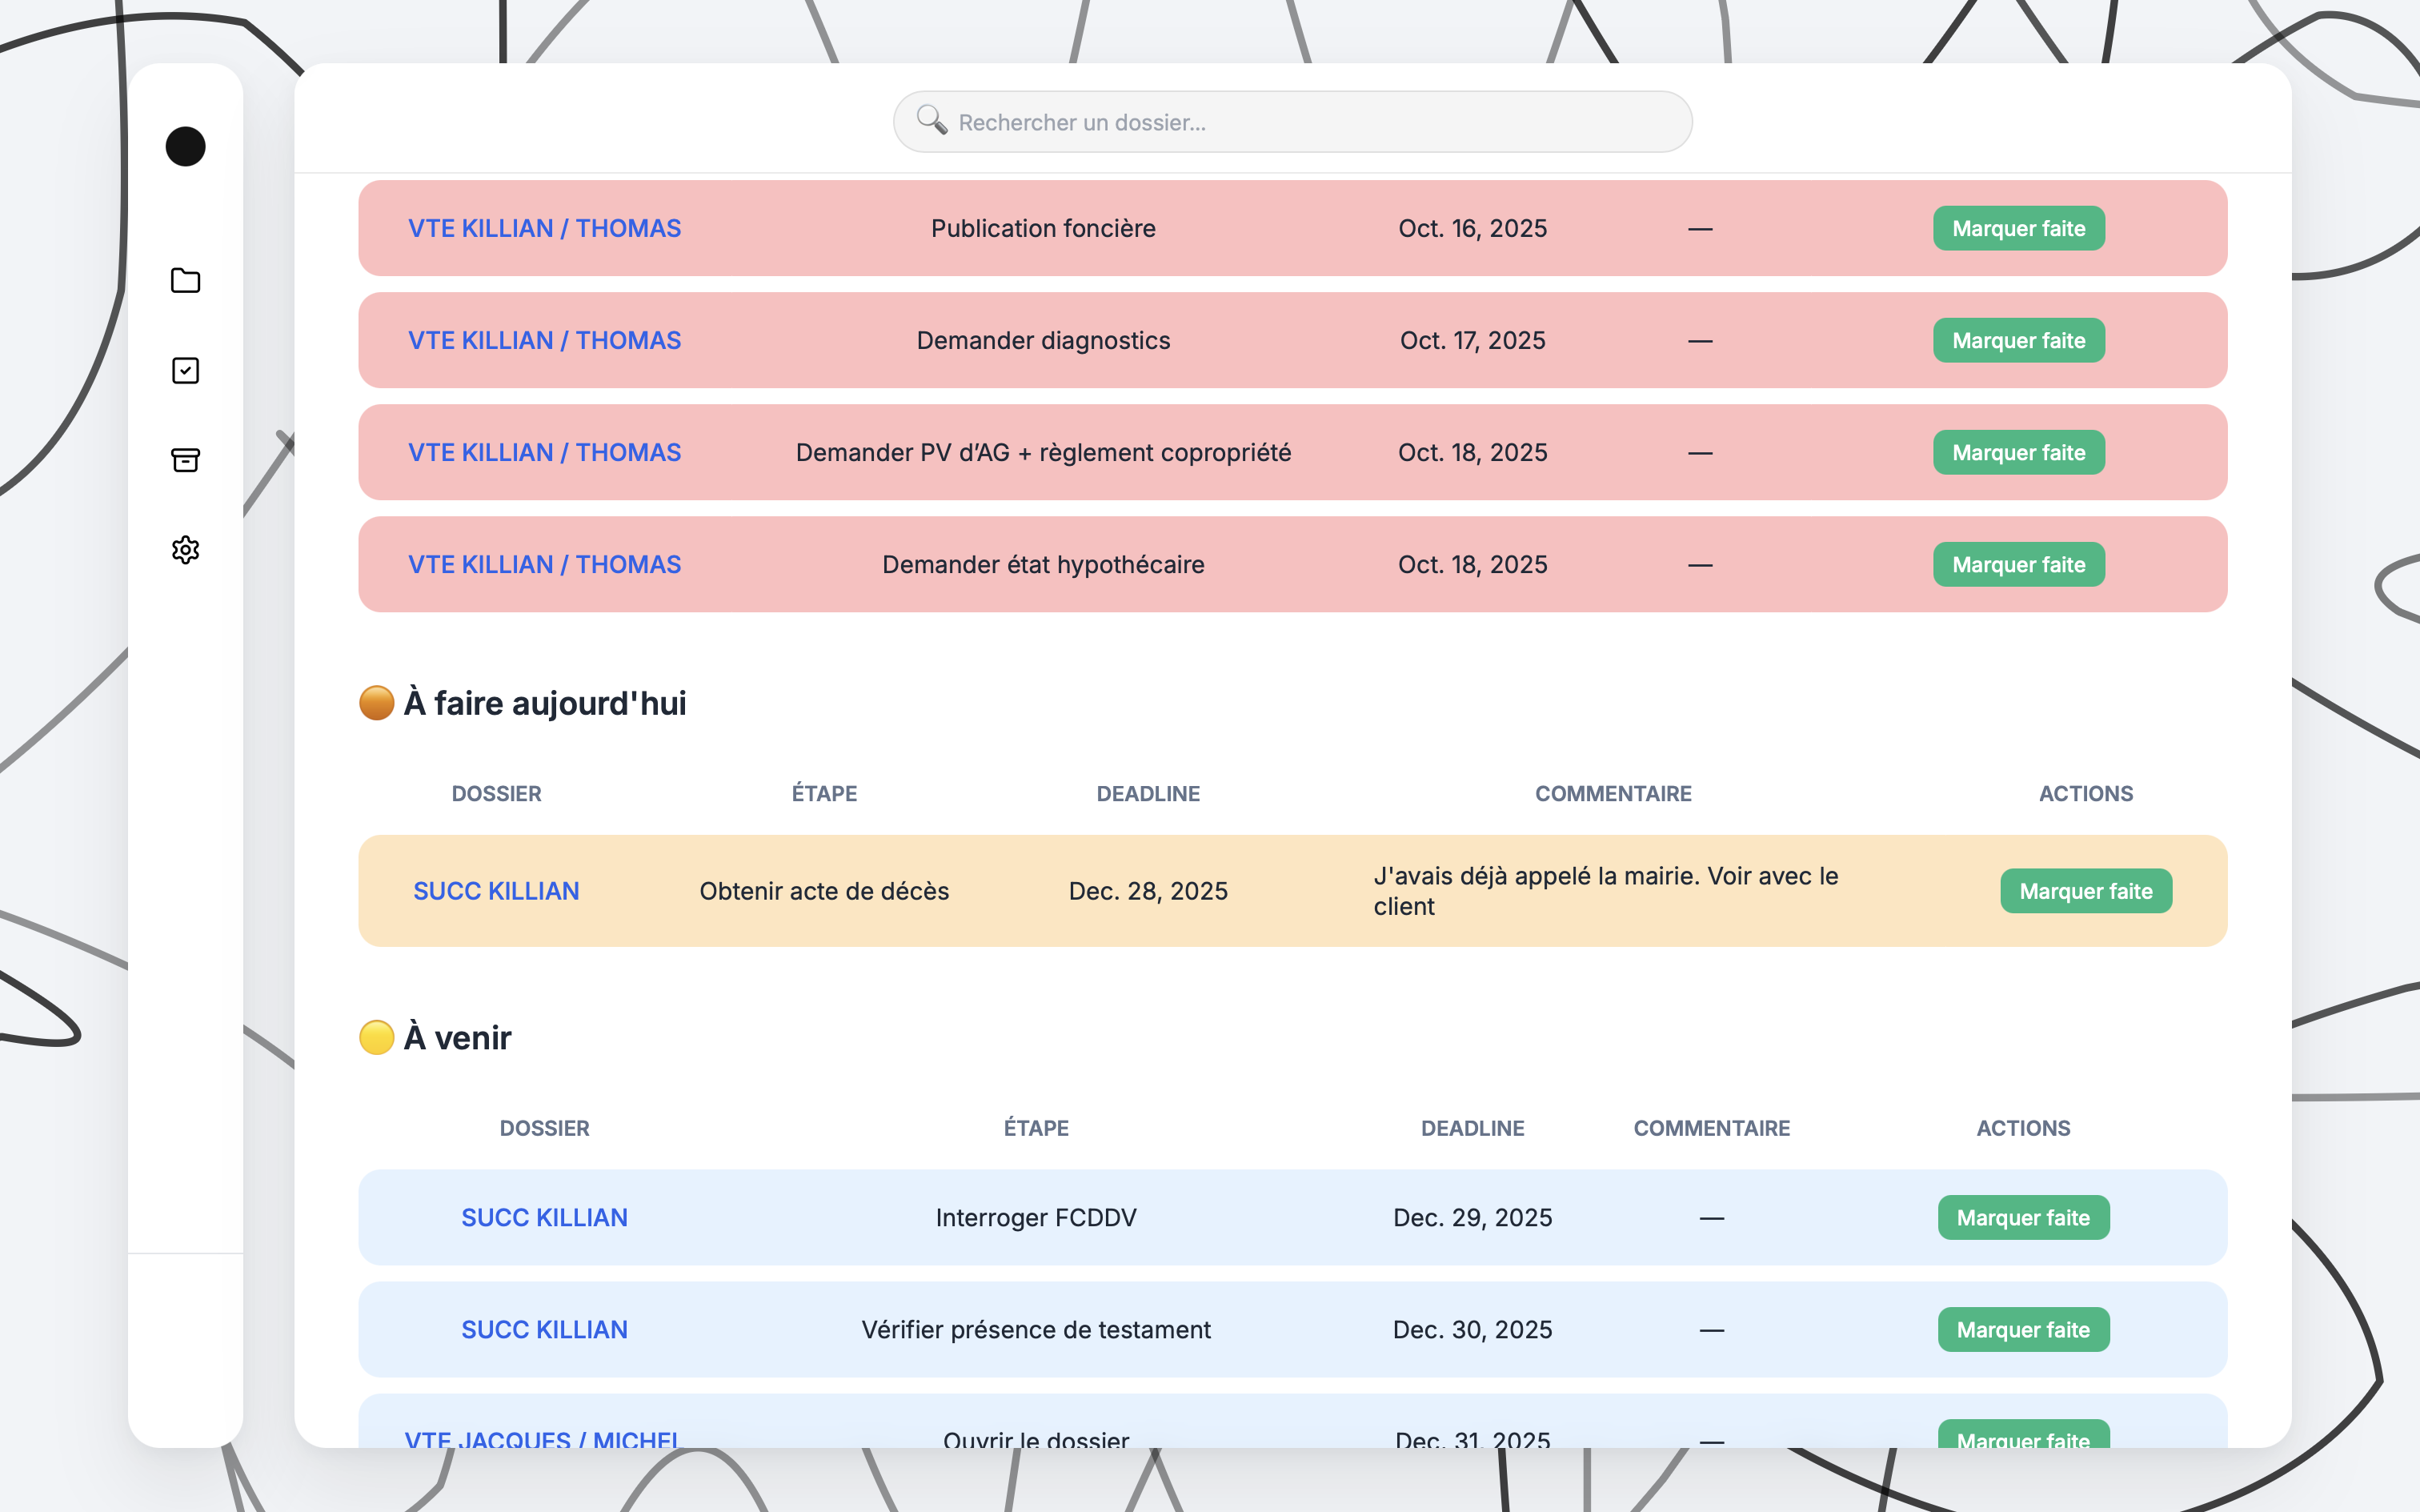
Task: Open the dossiers folder view in sidebar
Action: pyautogui.click(x=186, y=281)
